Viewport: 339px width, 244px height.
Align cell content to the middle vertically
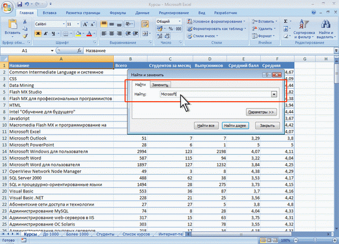pos(112,24)
